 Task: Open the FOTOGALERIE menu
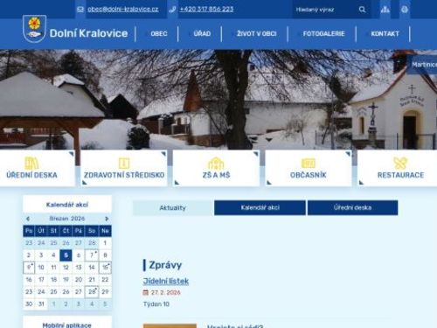323,34
